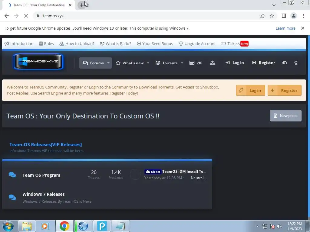Open TeamOS IDM Install To... thread
310x232 pixels.
pyautogui.click(x=184, y=172)
